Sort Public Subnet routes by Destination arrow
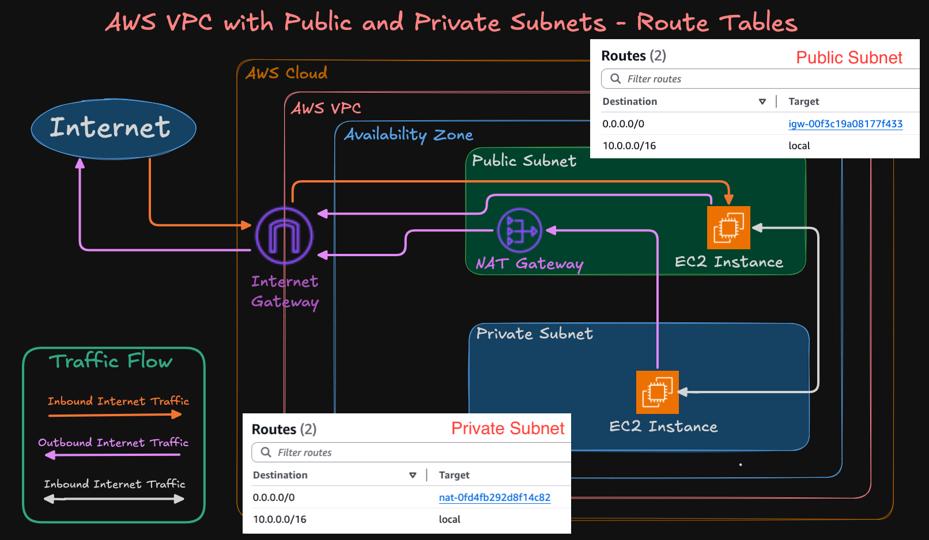This screenshot has height=540, width=929. pyautogui.click(x=762, y=102)
